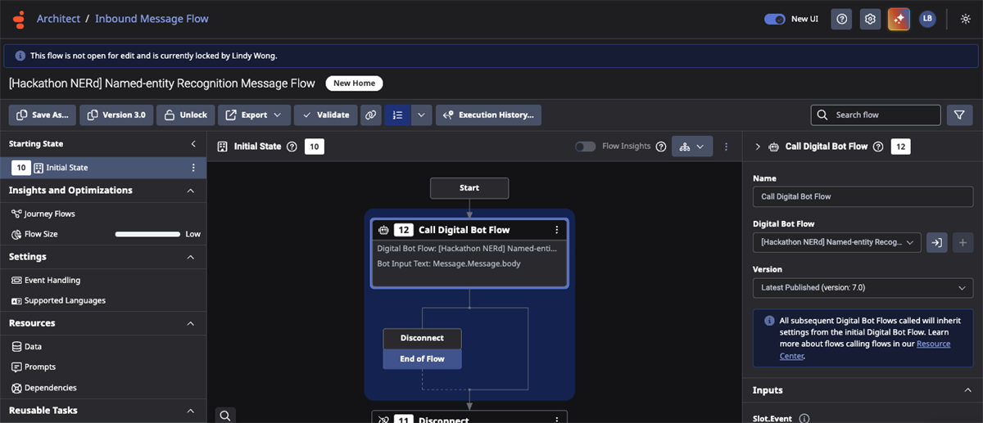Collapse the Settings section
The height and width of the screenshot is (423, 983).
[x=191, y=257]
